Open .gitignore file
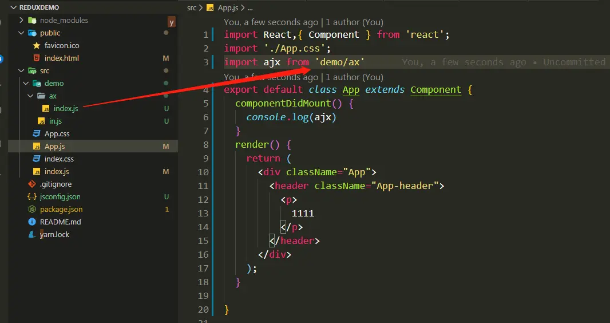The image size is (610, 323). (x=56, y=184)
